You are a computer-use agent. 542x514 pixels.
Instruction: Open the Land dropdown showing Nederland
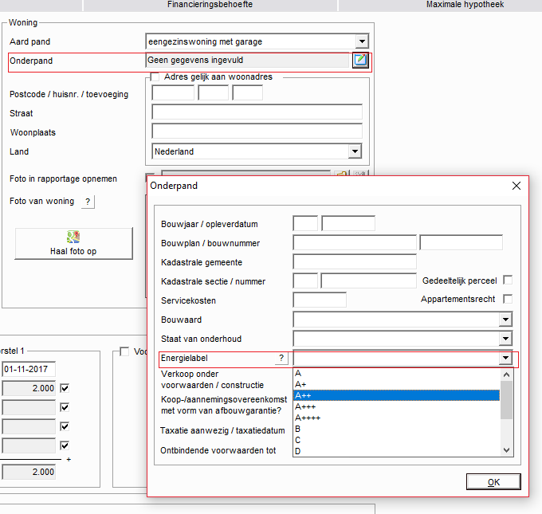pos(355,151)
